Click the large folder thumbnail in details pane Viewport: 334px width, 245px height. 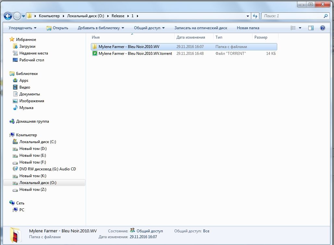tap(16, 235)
